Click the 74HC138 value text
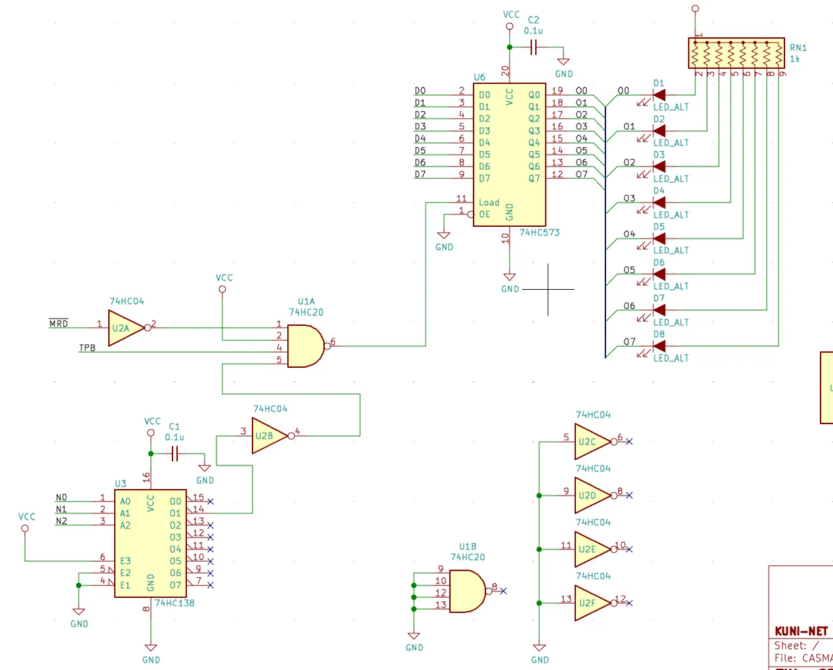The image size is (833, 670). (174, 603)
